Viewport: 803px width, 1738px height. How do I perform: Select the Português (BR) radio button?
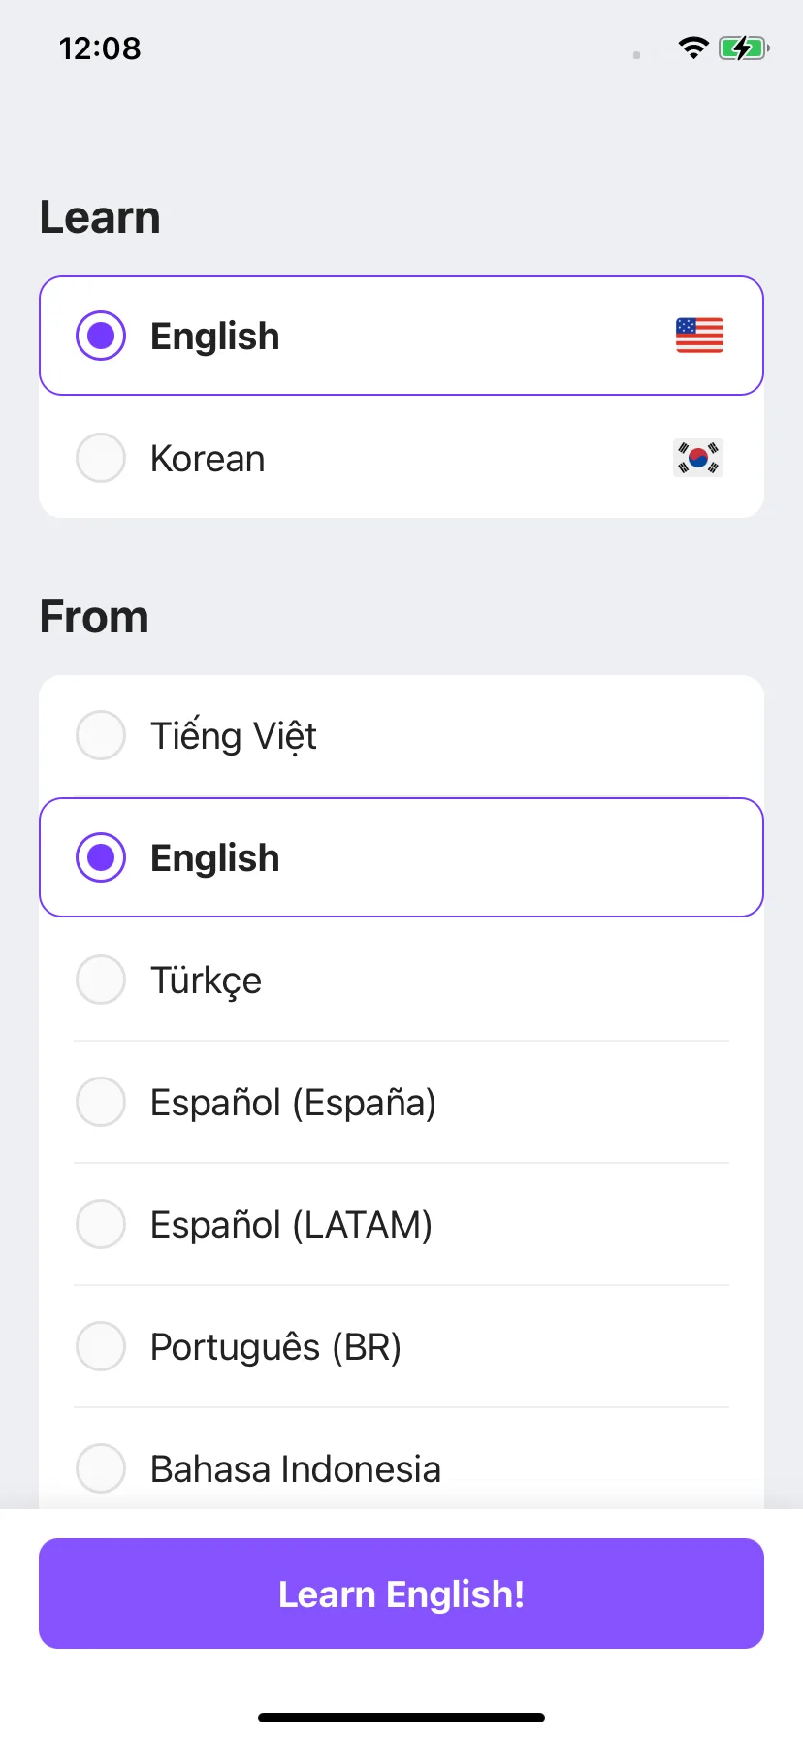pyautogui.click(x=101, y=1346)
